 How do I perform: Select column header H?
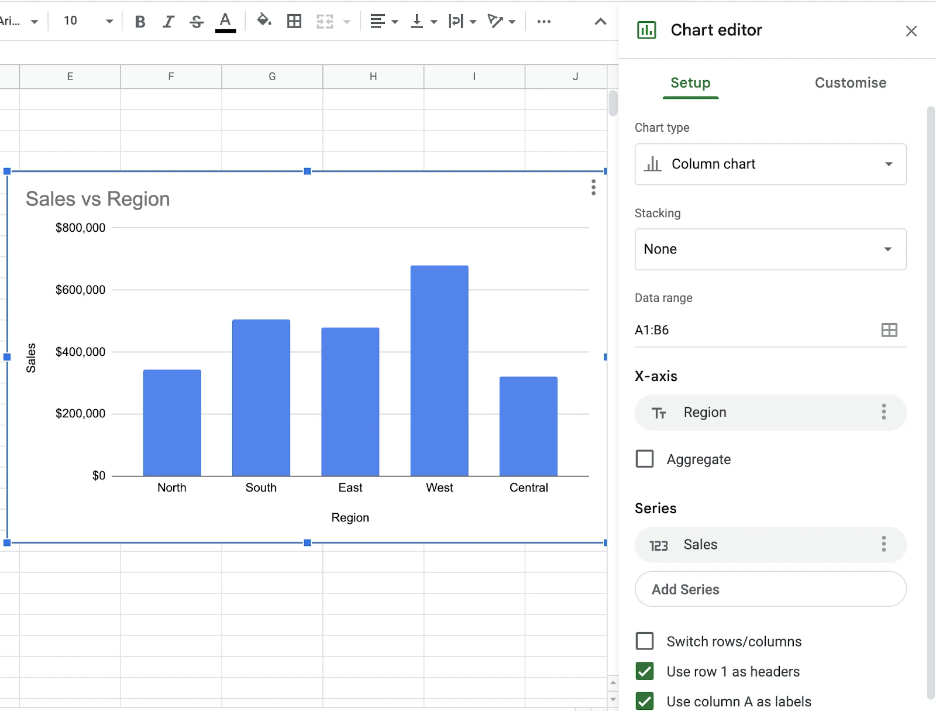[373, 77]
